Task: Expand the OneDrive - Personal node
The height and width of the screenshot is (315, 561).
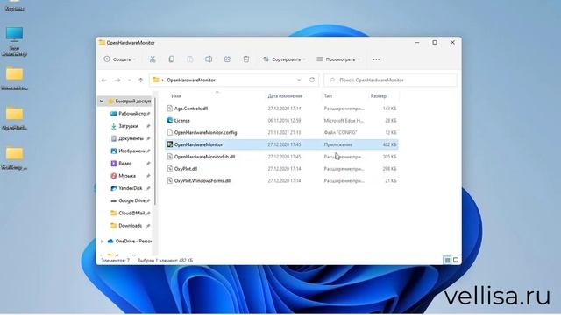Action: coord(102,241)
